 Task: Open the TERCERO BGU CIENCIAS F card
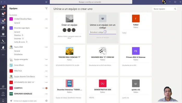(70, 60)
